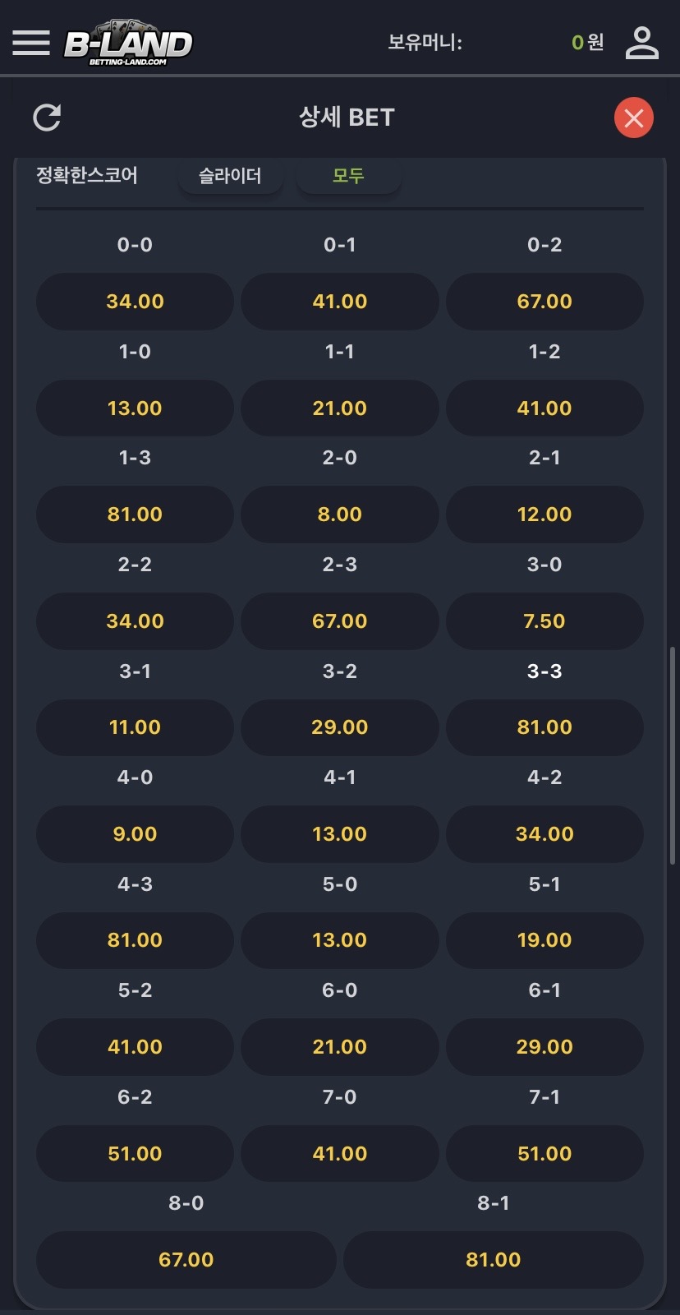
Task: Open the hamburger menu
Action: click(x=31, y=43)
